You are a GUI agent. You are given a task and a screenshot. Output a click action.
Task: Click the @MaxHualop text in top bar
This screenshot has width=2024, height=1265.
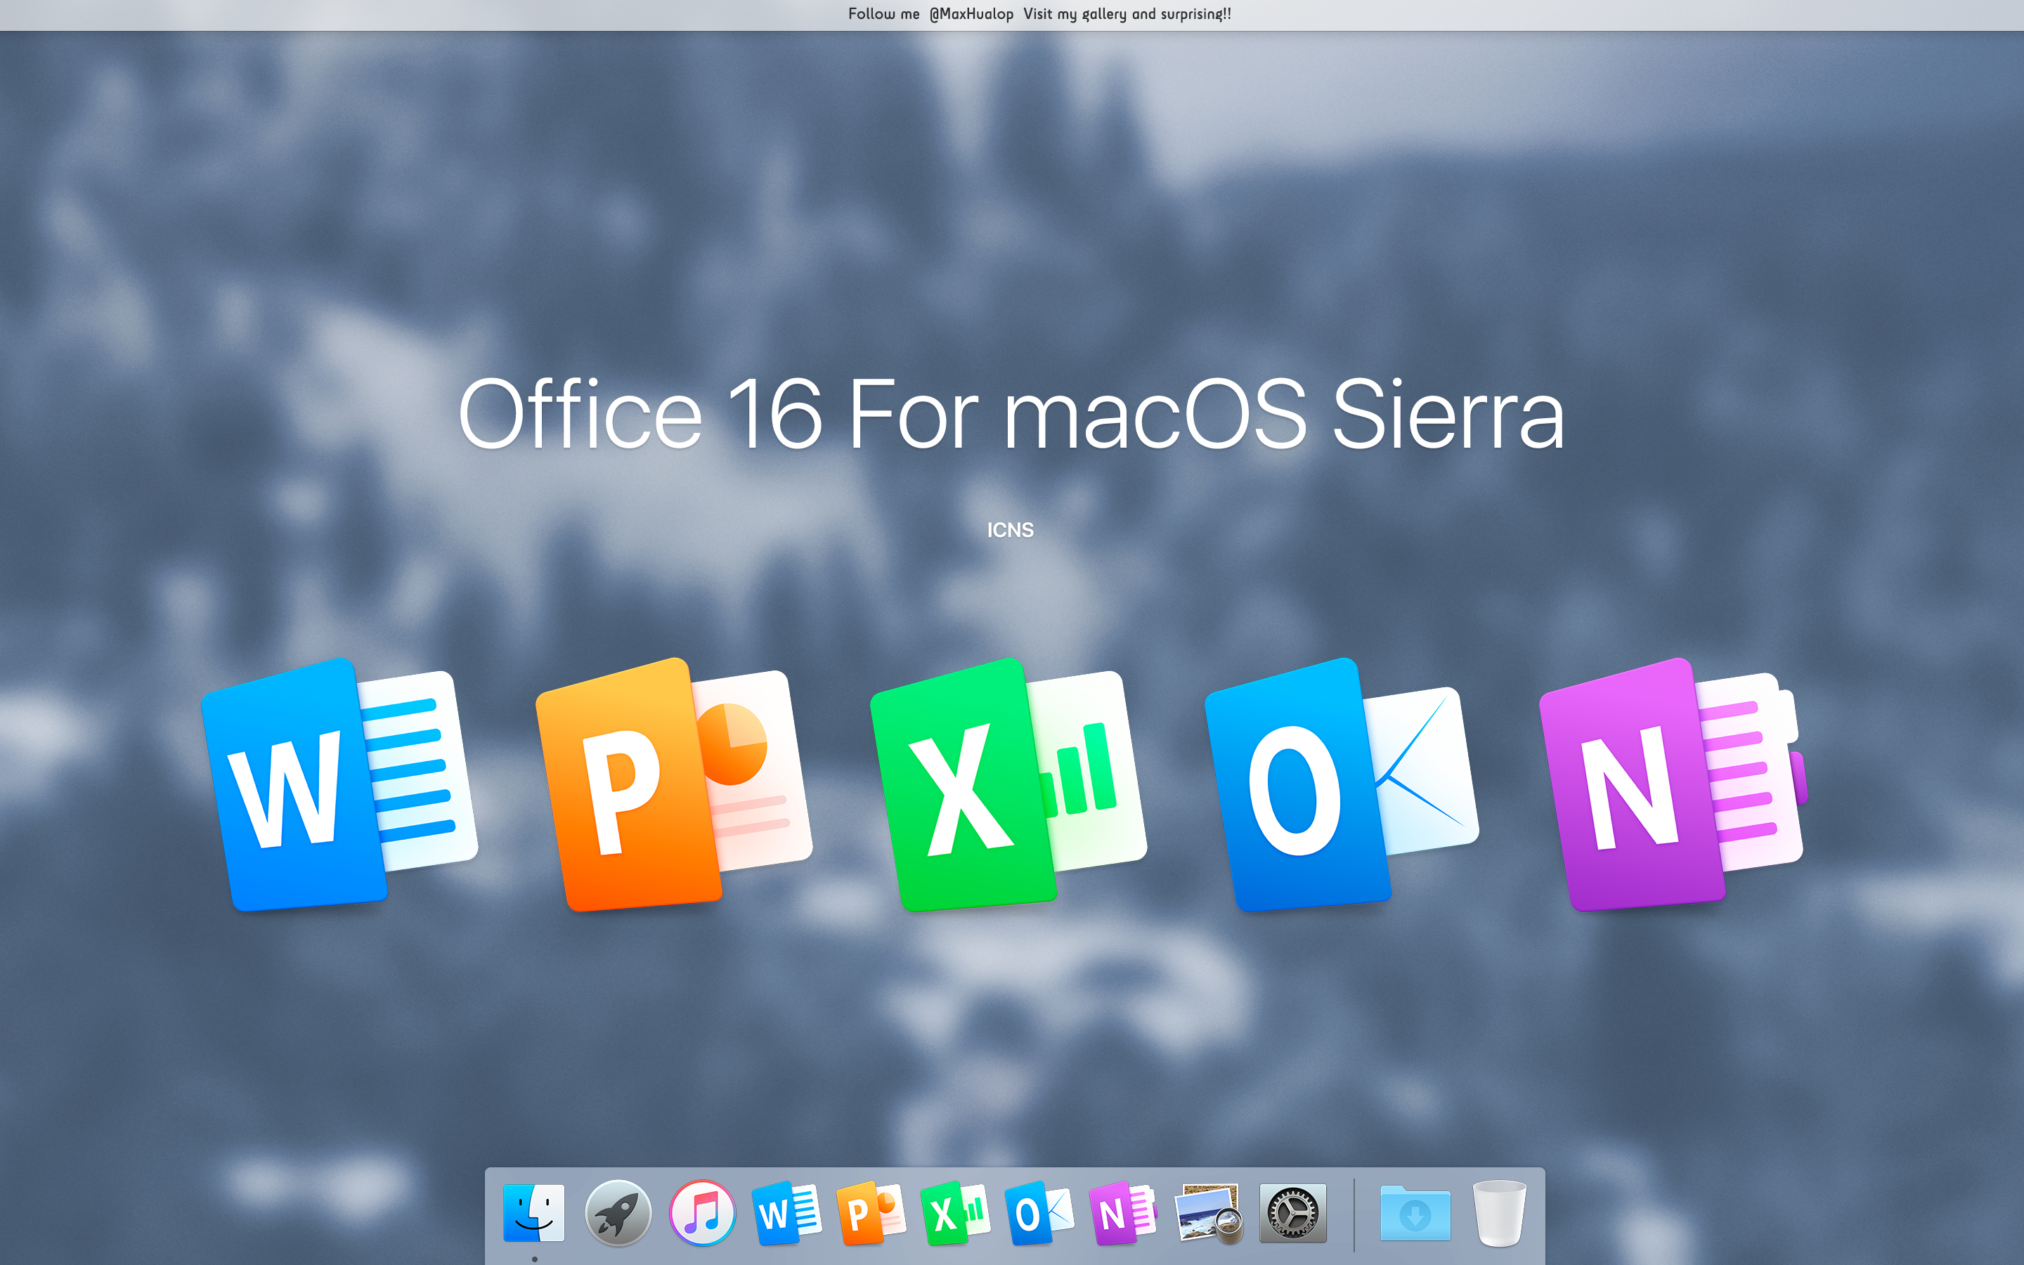[971, 14]
